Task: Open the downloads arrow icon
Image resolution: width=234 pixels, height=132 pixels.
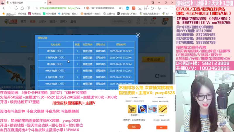Action: 140,8
